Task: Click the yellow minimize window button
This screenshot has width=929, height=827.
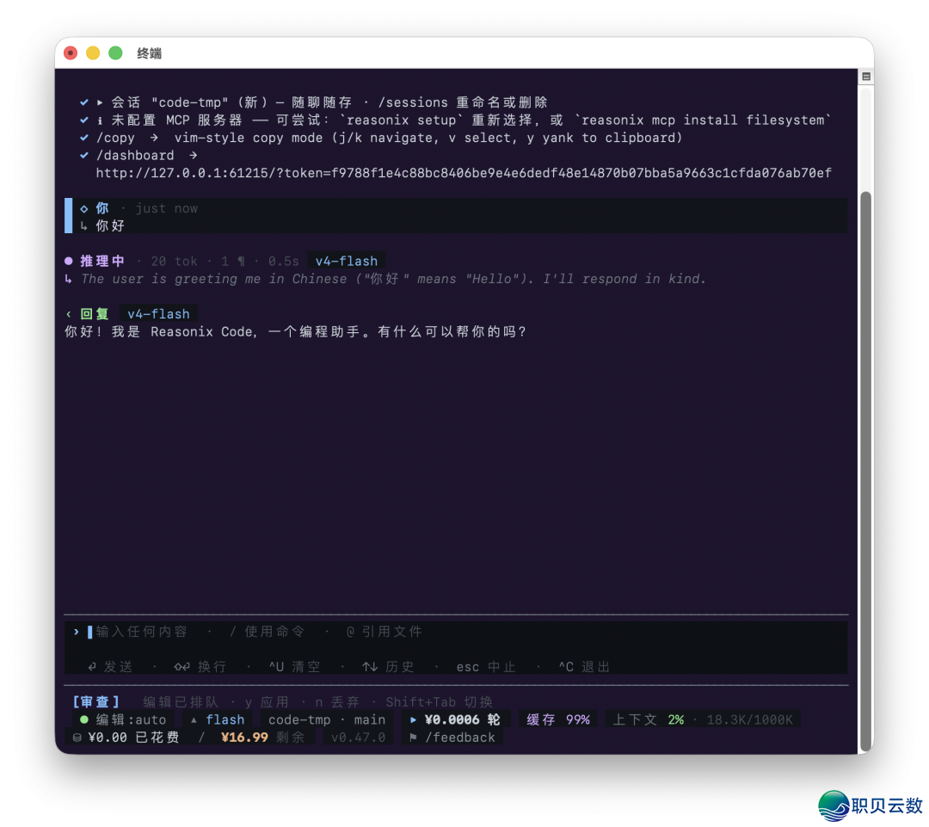Action: [93, 53]
